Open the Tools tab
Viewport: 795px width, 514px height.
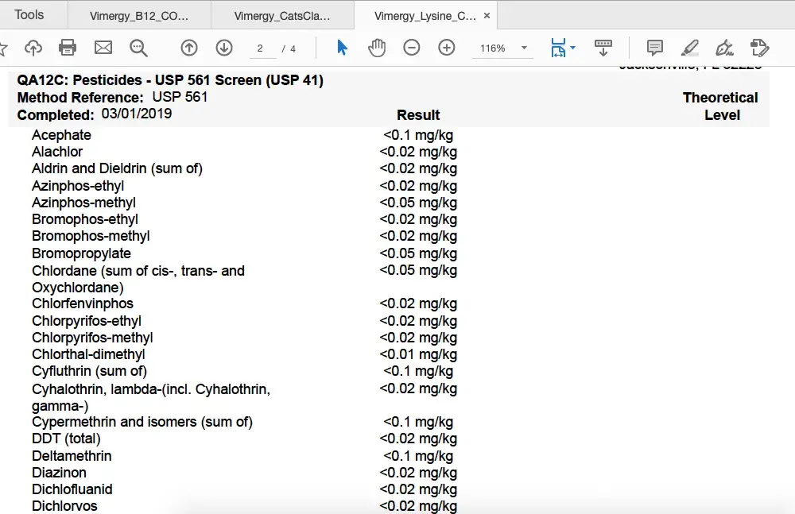coord(29,15)
